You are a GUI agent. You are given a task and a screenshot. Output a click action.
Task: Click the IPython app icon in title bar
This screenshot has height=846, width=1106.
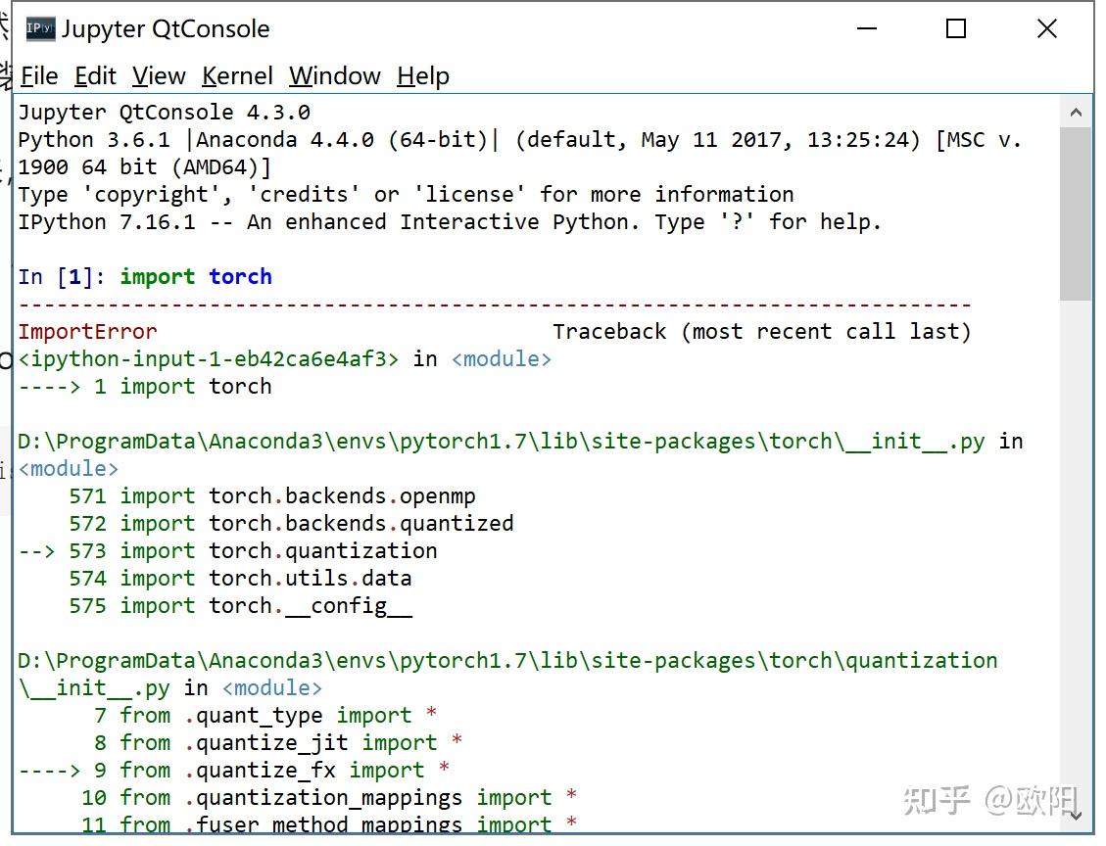pos(40,28)
